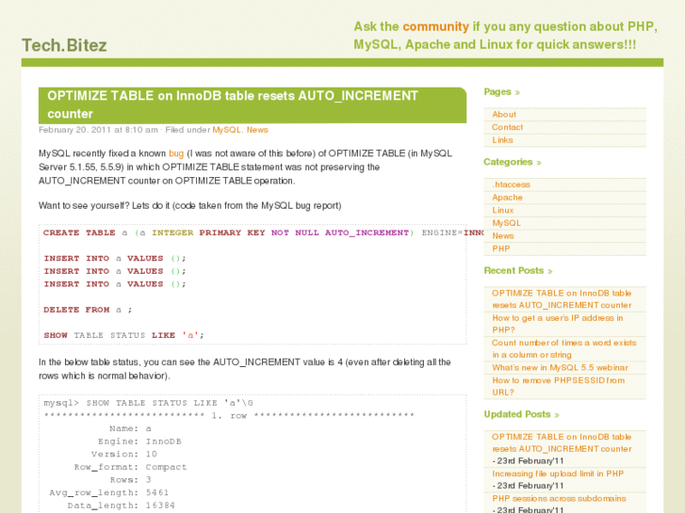Click the 'Row_format: Compact' output row

click(x=130, y=467)
